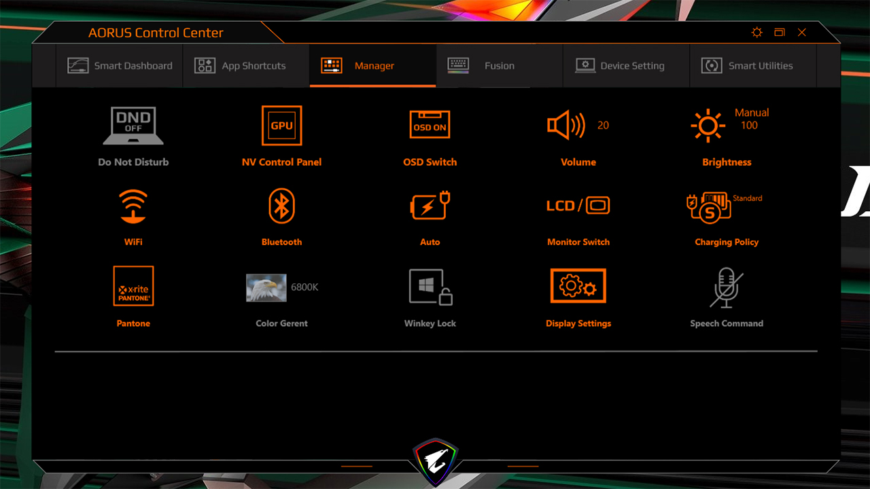
Task: Click the Display Settings label
Action: (x=578, y=324)
